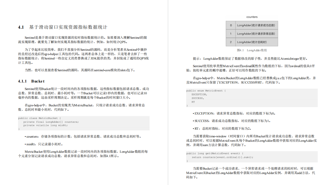Click code line public enum MetricEvent {
This screenshot has width=335, height=185.
[206, 91]
